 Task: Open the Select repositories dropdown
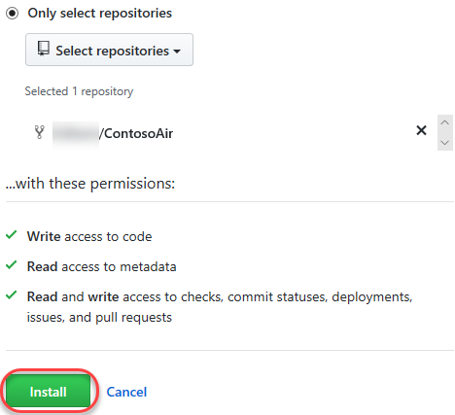tap(109, 50)
